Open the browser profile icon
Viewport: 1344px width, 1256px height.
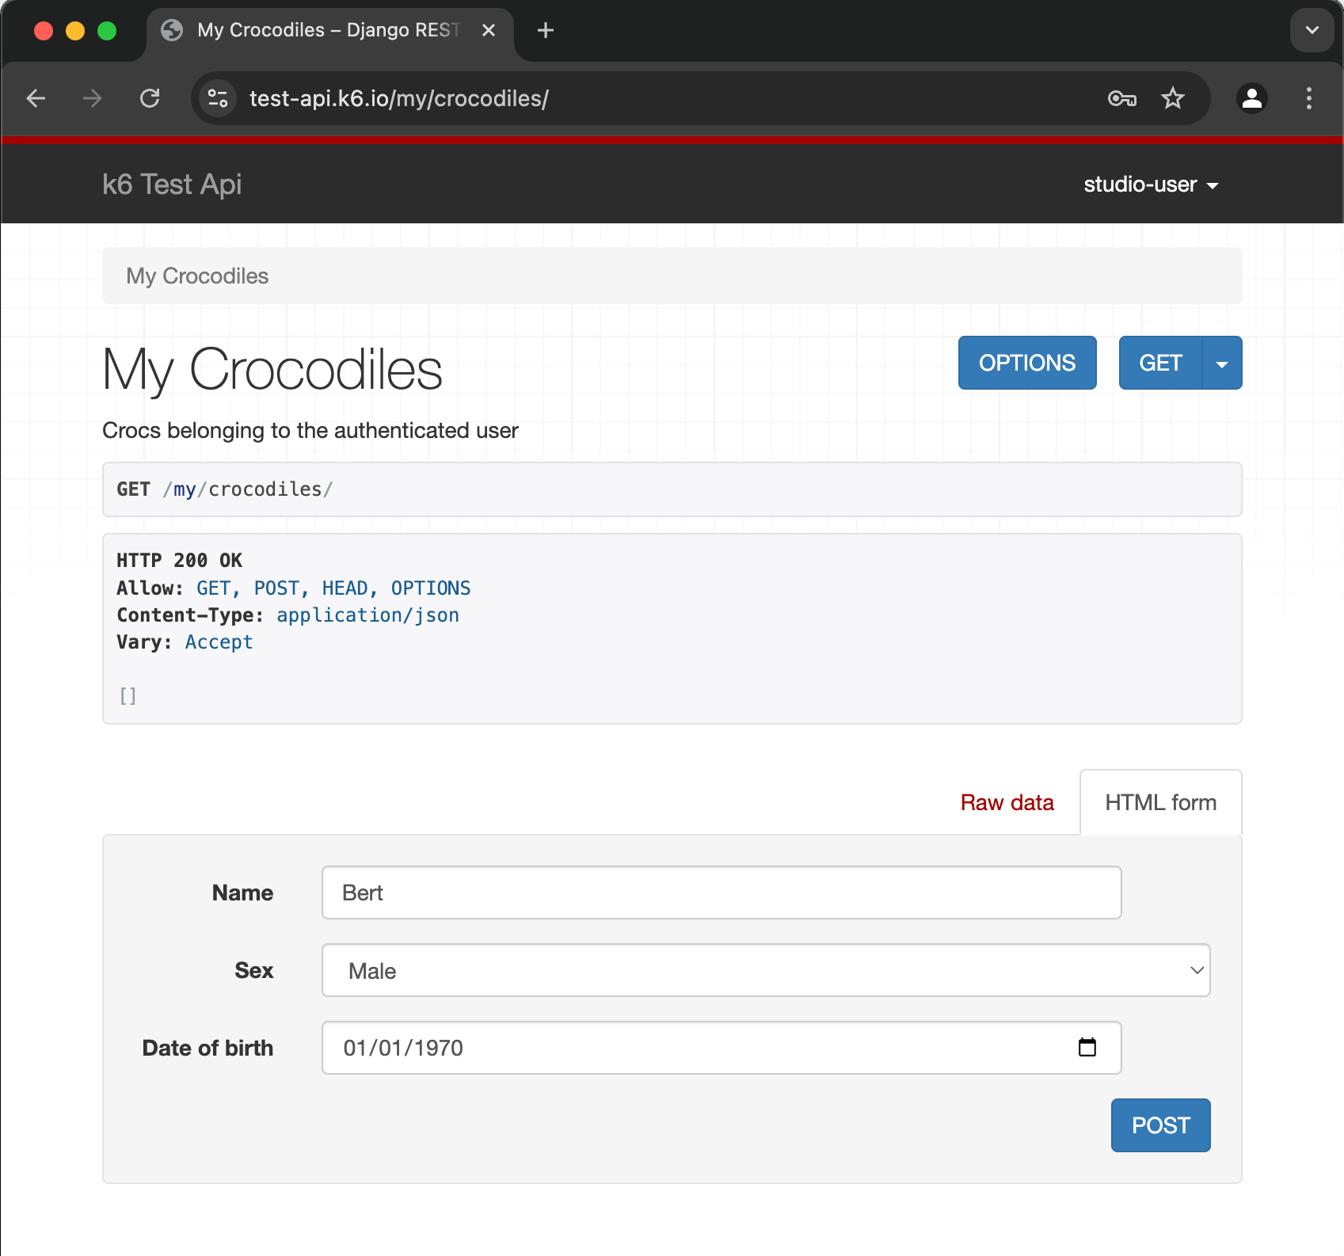(x=1251, y=98)
